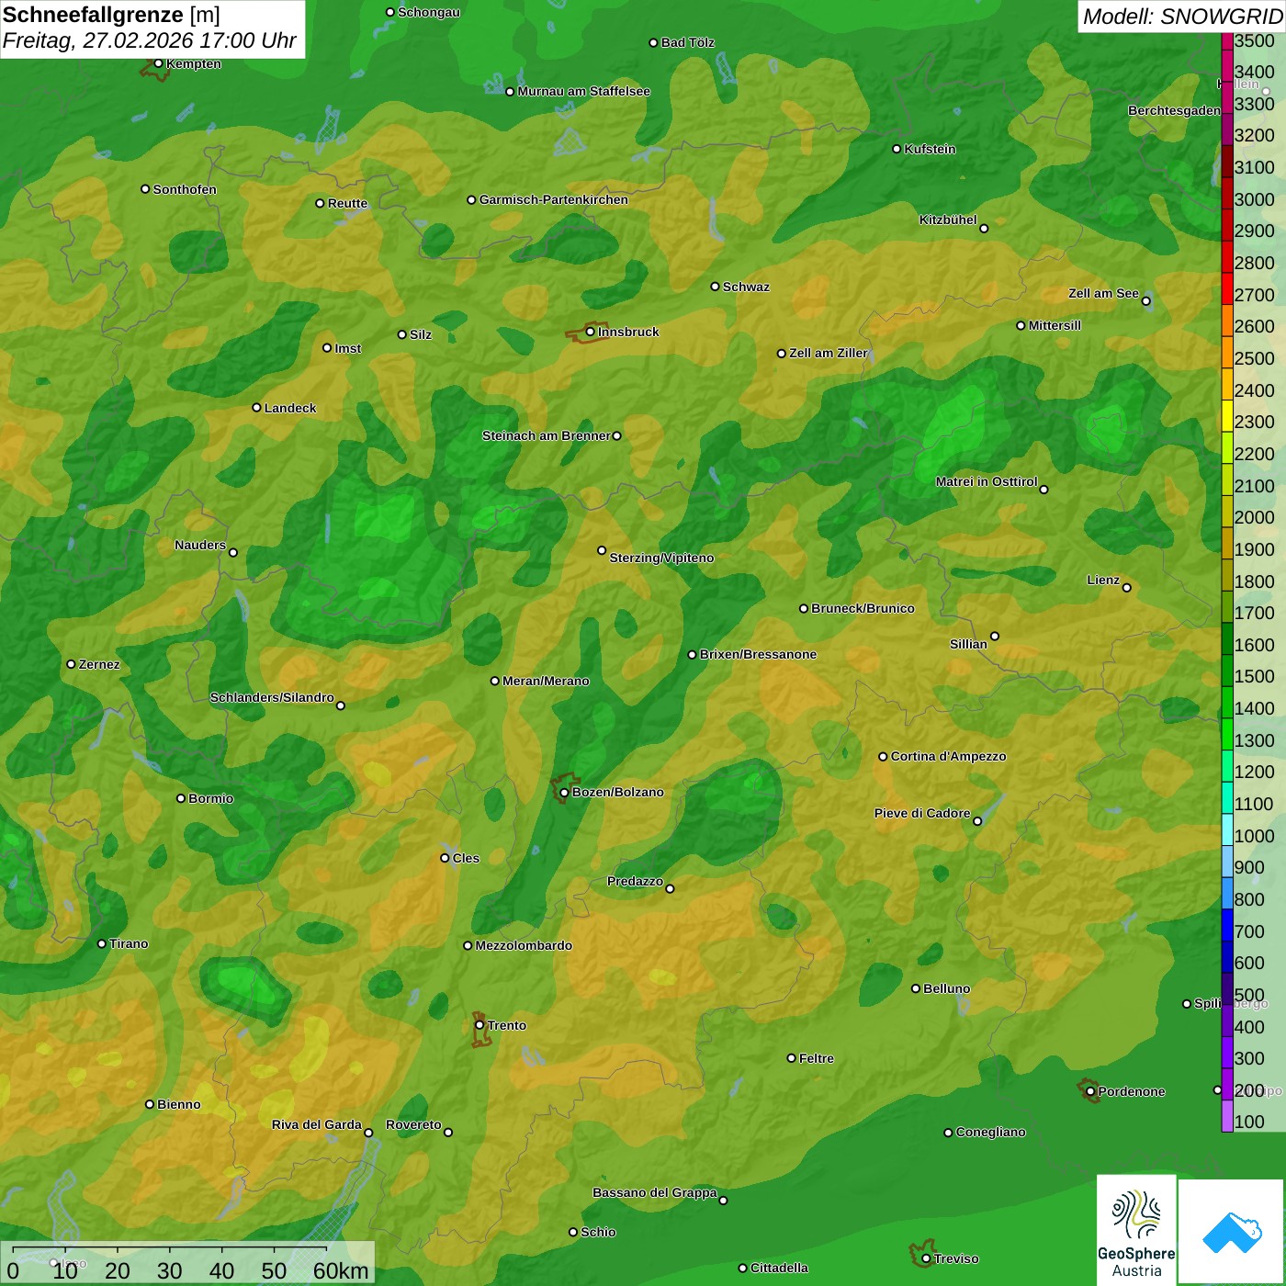Click the Pordenone marker dot

pyautogui.click(x=1090, y=1091)
